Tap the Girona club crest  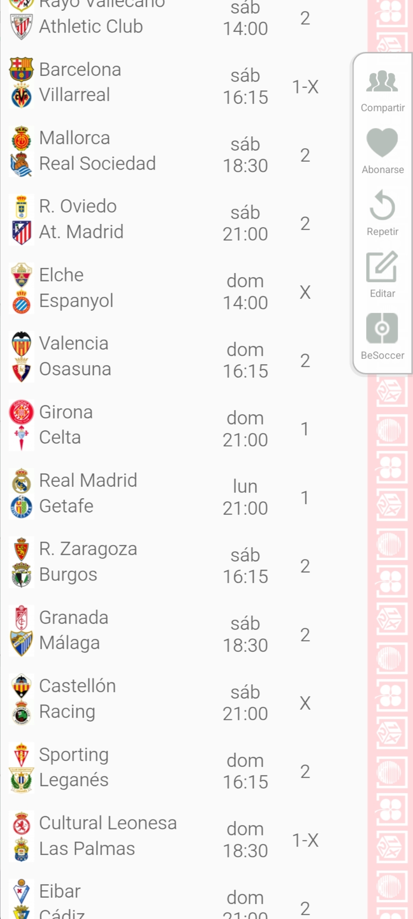click(21, 412)
